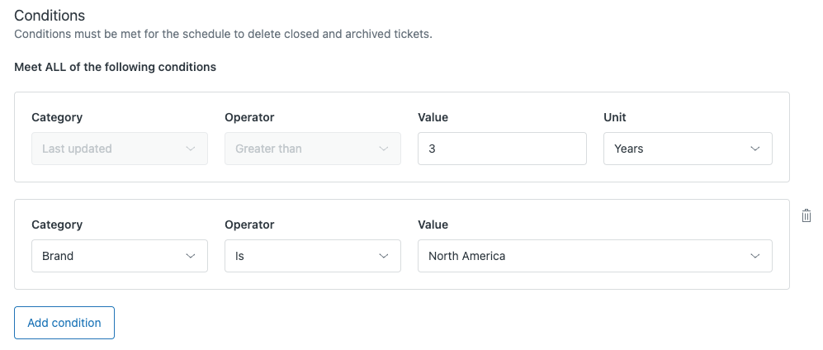823x350 pixels.
Task: Select the disabled Greater than operator field
Action: pos(301,149)
